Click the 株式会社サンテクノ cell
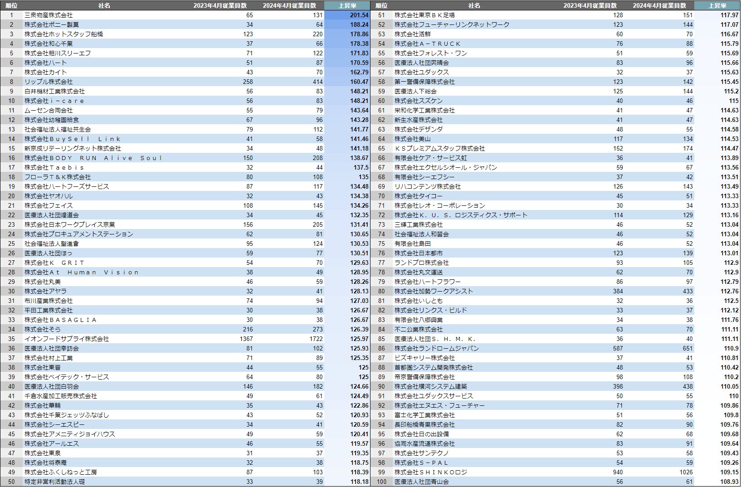The width and height of the screenshot is (741, 487). pos(474,453)
